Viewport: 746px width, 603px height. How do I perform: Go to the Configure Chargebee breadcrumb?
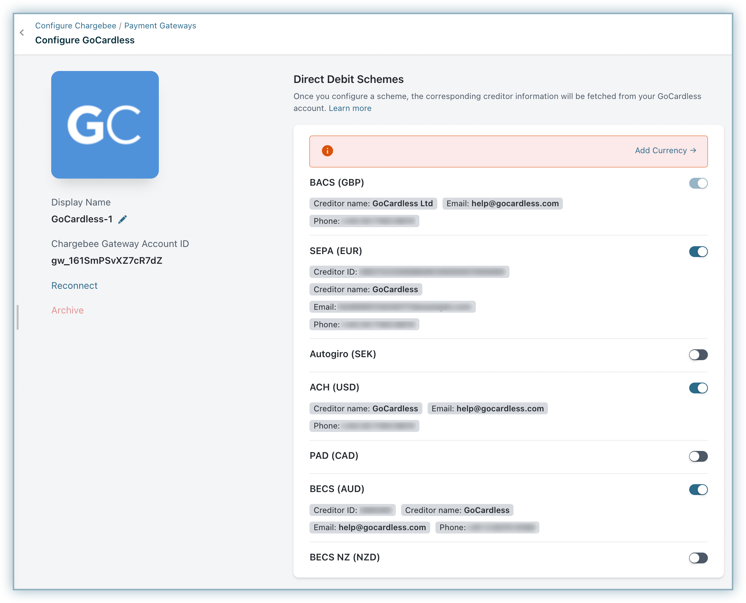75,26
